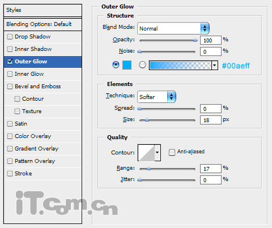Click the Noise value field

[211, 51]
